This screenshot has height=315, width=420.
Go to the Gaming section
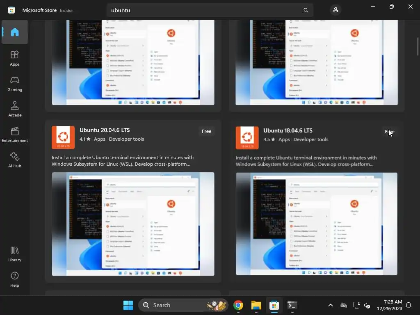coord(15,84)
